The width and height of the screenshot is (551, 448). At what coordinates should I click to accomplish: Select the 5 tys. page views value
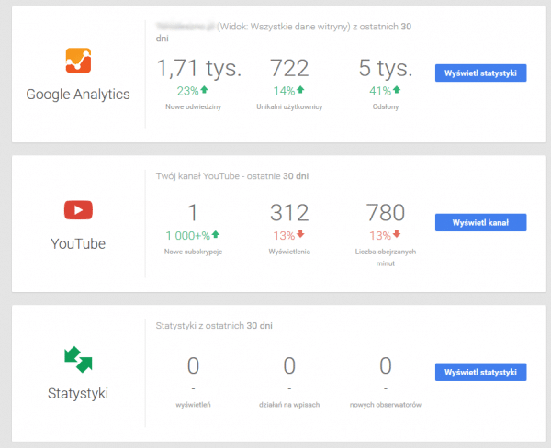(x=386, y=68)
